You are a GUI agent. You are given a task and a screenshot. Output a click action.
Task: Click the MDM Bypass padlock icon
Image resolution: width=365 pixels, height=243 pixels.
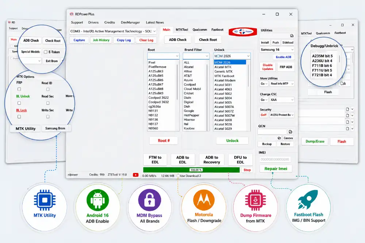[x=149, y=200]
